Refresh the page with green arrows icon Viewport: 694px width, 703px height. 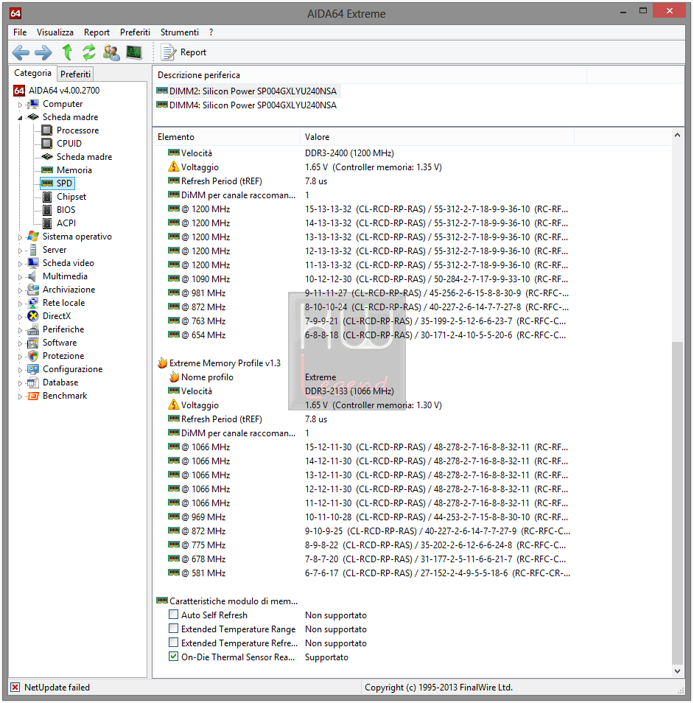point(88,52)
